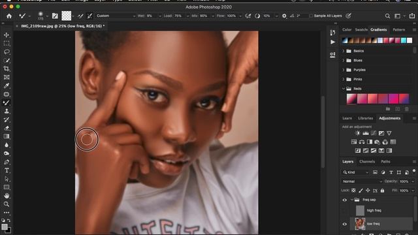Toggle pixel layer filter in Layers panel

pyautogui.click(x=375, y=172)
